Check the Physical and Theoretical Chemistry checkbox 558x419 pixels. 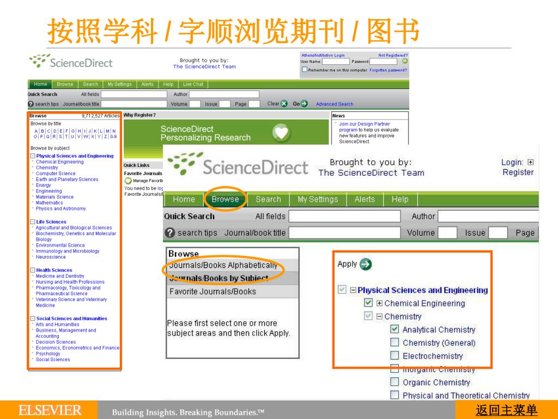[x=395, y=395]
